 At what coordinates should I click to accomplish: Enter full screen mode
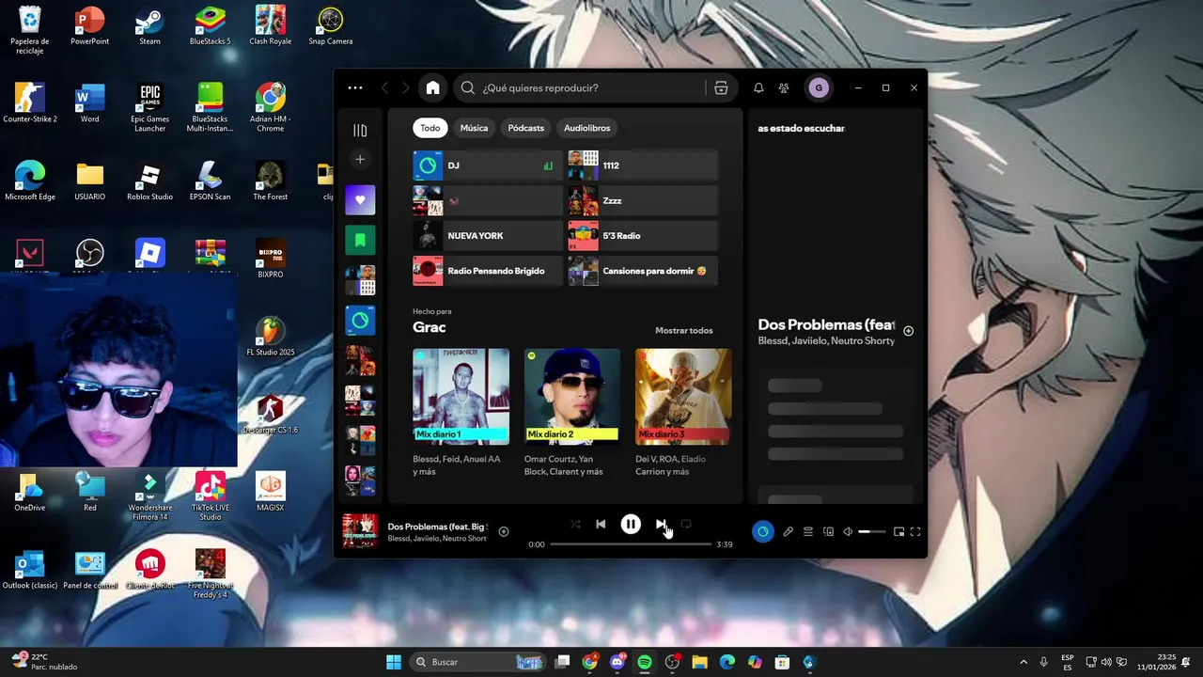915,532
